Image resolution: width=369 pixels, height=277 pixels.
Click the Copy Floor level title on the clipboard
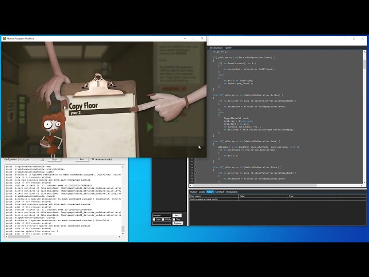pyautogui.click(x=83, y=106)
